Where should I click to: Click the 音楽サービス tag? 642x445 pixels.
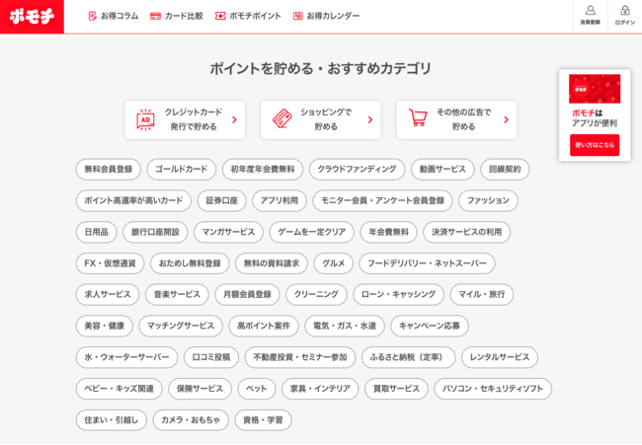coord(177,294)
